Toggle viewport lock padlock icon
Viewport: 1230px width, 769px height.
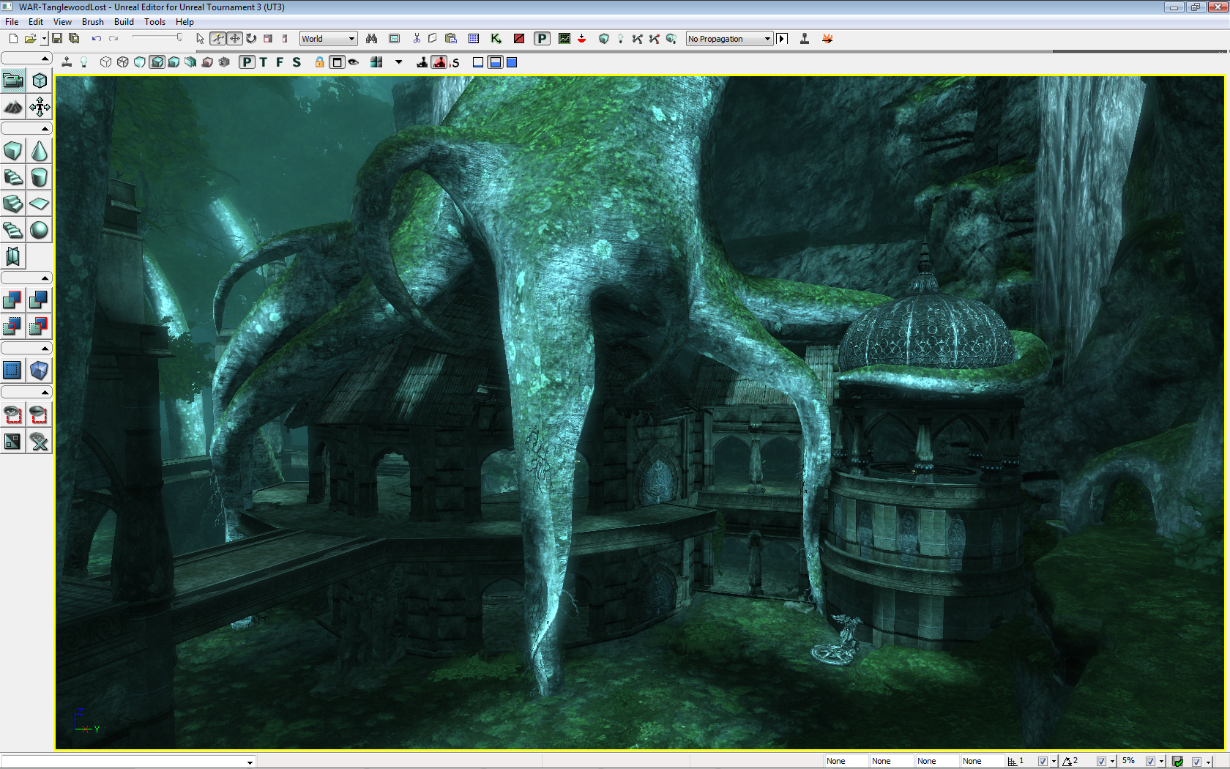[x=320, y=62]
